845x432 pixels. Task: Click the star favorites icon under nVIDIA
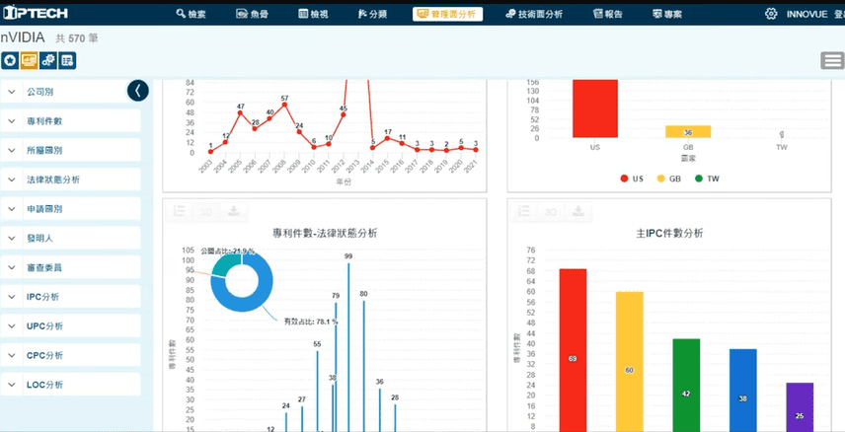tap(10, 60)
